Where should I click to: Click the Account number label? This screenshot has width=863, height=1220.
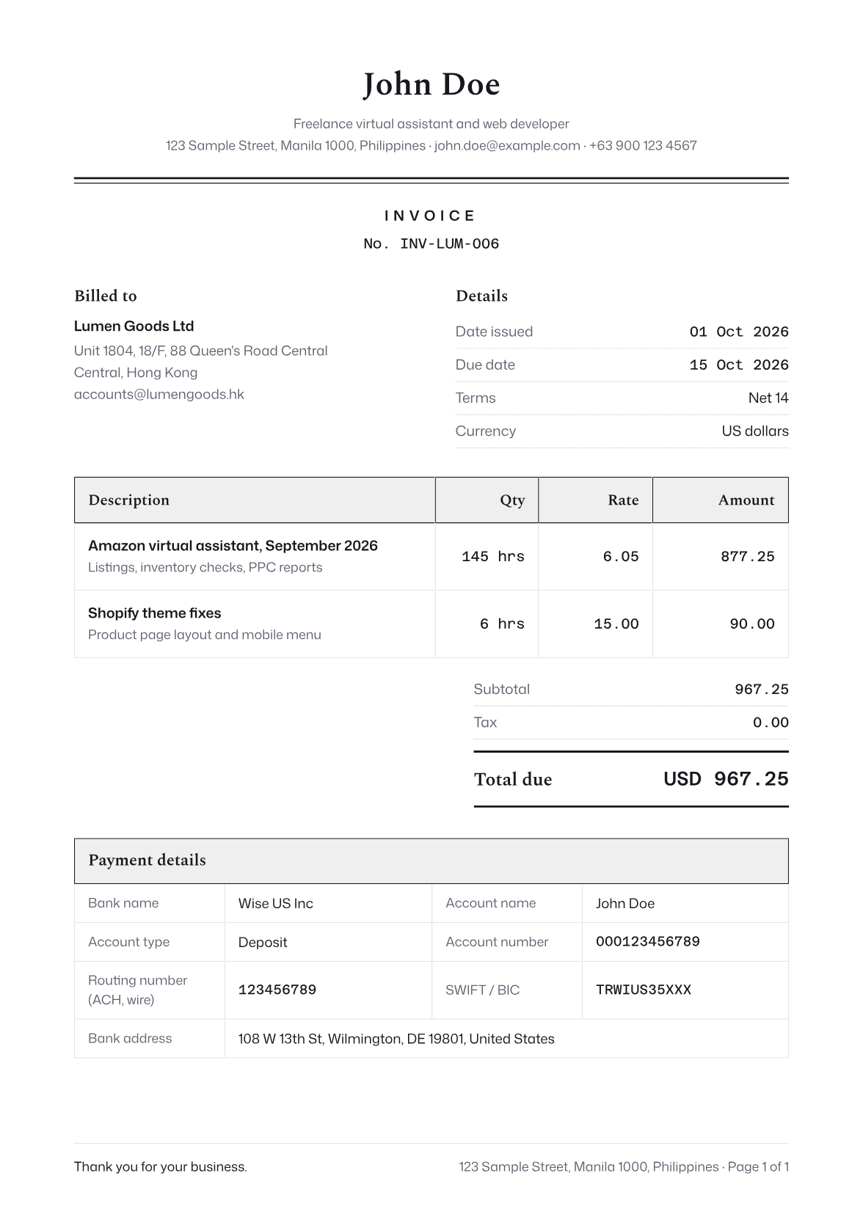(497, 942)
